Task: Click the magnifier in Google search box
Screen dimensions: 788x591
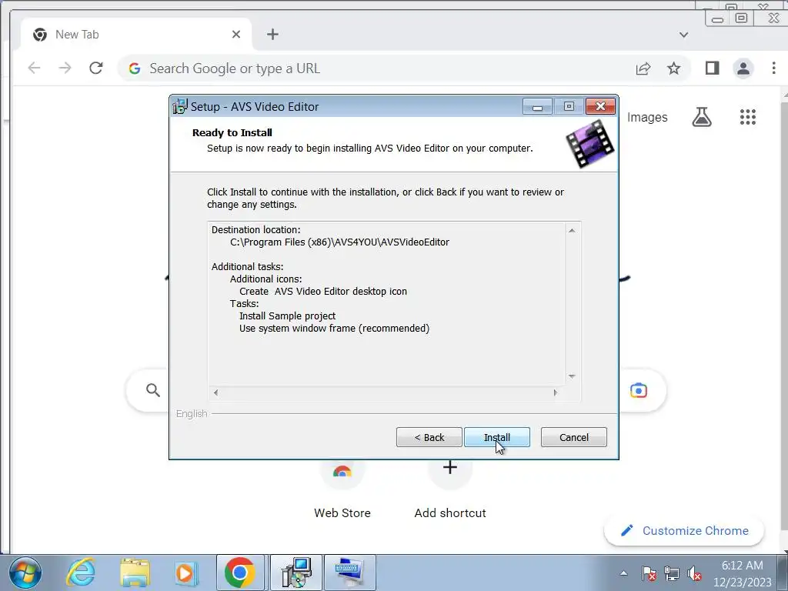Action: tap(153, 390)
